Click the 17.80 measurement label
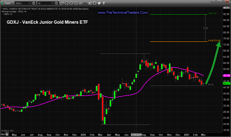The width and height of the screenshot is (231, 137). [x=205, y=28]
